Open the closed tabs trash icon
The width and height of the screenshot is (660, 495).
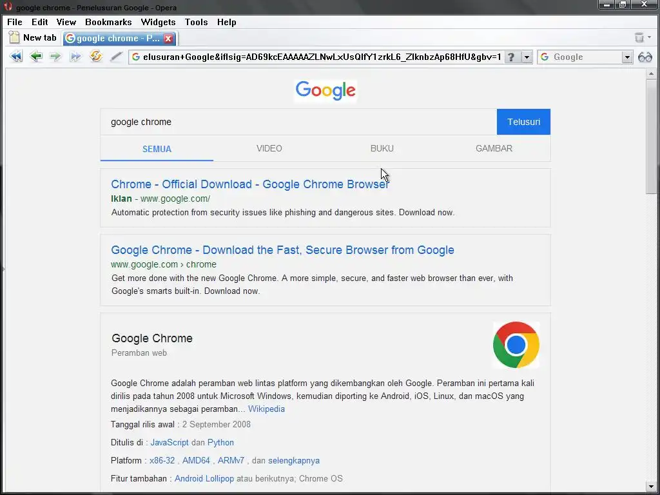coord(639,37)
